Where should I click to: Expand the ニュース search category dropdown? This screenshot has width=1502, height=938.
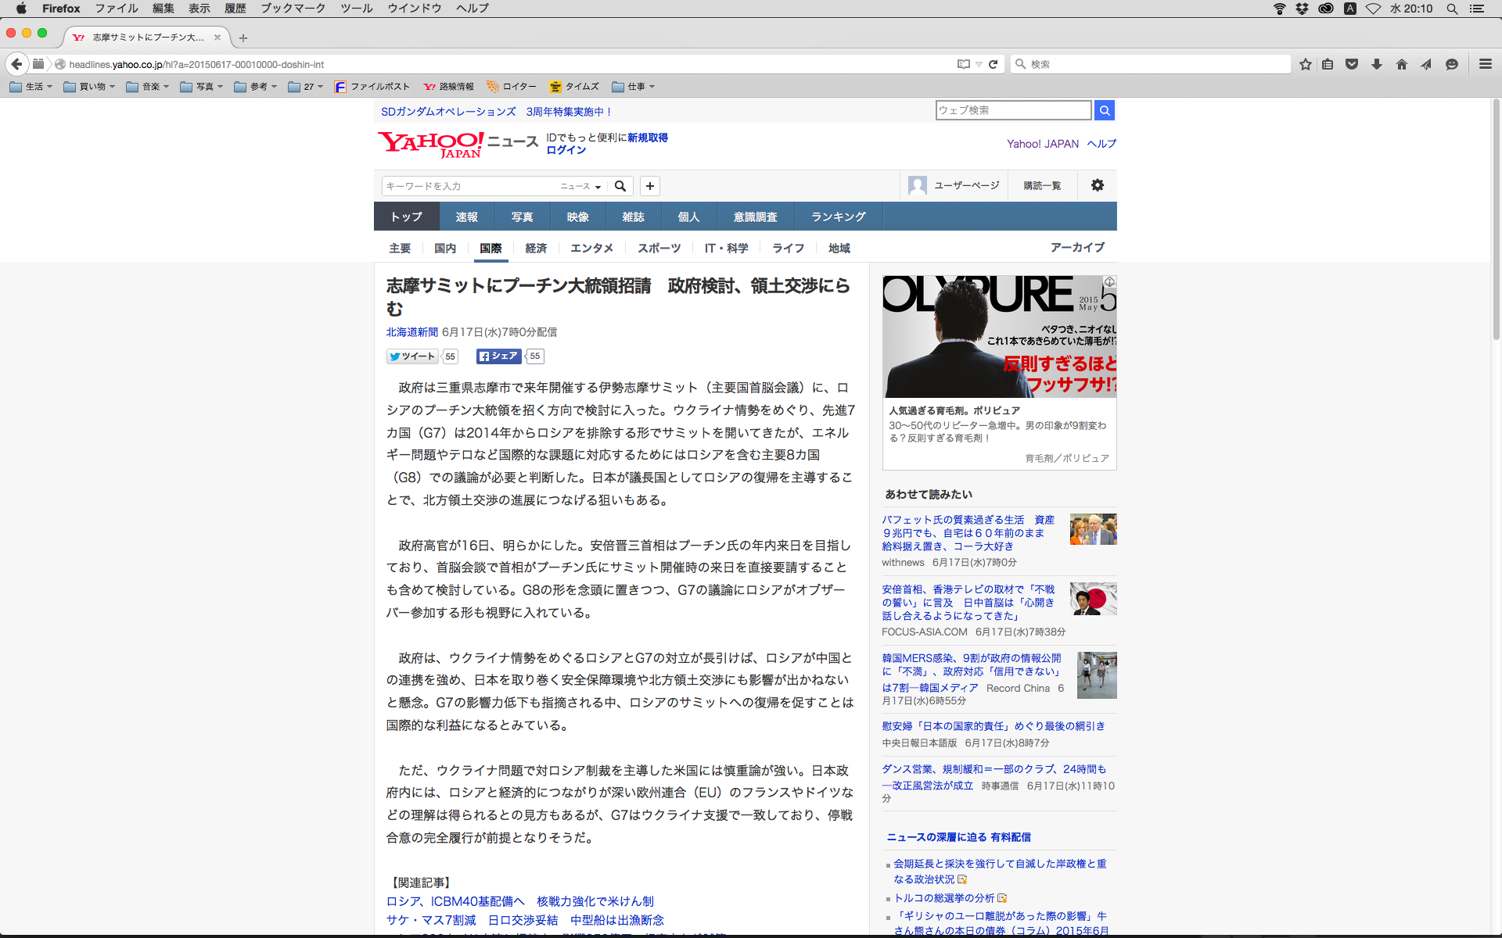pyautogui.click(x=580, y=186)
